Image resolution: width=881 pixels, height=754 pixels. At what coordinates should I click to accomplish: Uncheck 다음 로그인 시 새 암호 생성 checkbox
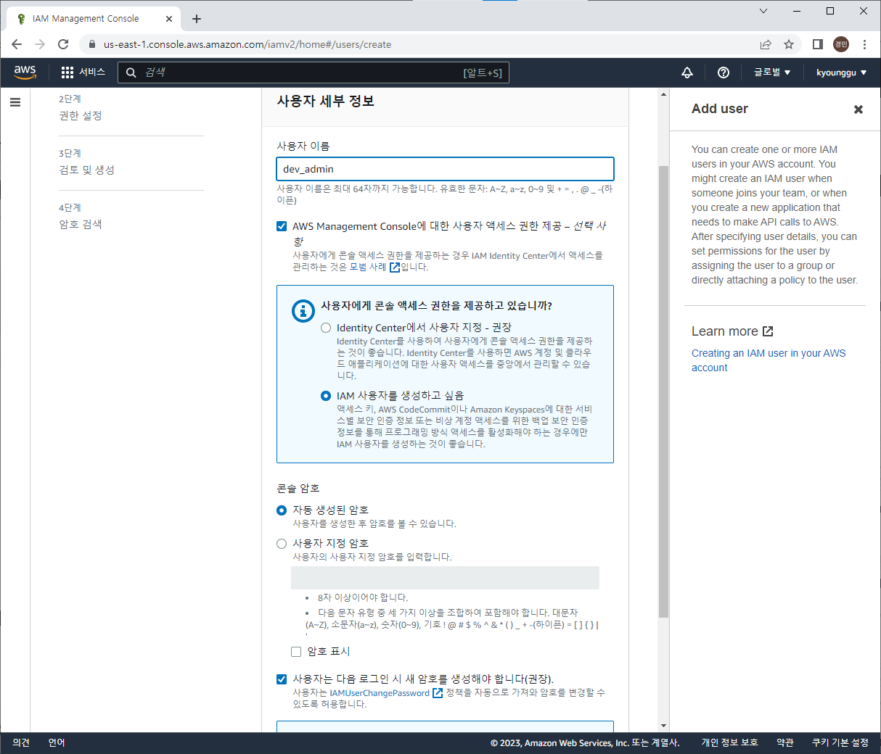[x=282, y=679]
